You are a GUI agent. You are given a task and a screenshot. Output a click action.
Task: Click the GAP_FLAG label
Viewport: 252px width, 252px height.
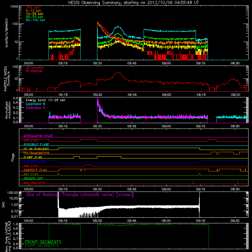tap(31, 140)
